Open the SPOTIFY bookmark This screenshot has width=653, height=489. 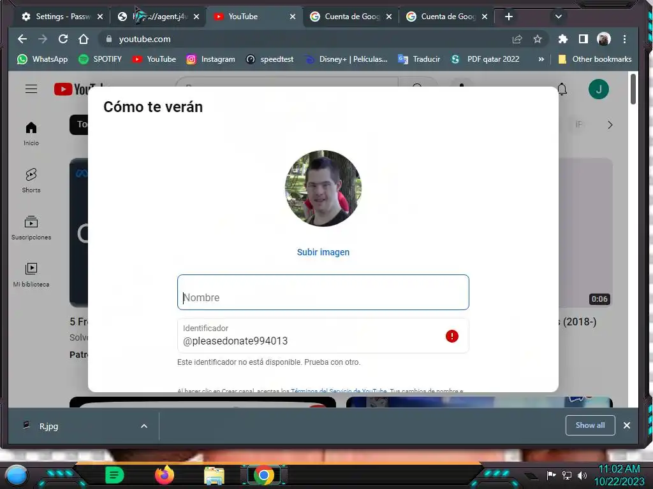click(100, 59)
